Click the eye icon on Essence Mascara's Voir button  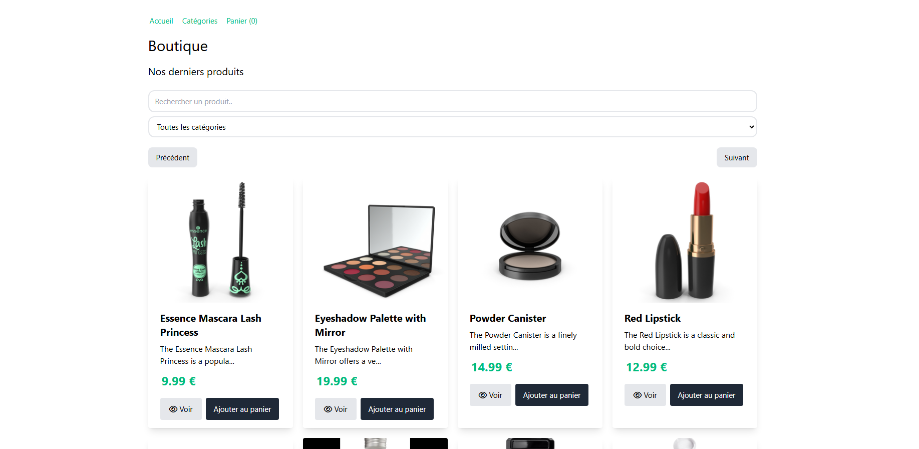tap(172, 409)
